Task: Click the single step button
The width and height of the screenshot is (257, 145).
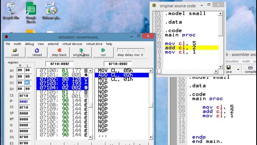Action: pyautogui.click(x=81, y=52)
